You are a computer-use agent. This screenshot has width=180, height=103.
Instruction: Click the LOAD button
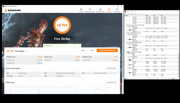pyautogui.click(x=83, y=50)
